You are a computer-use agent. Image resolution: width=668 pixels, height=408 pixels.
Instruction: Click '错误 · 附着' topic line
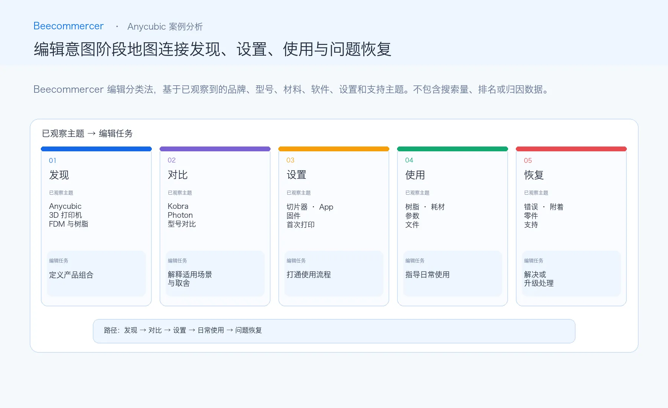[544, 207]
